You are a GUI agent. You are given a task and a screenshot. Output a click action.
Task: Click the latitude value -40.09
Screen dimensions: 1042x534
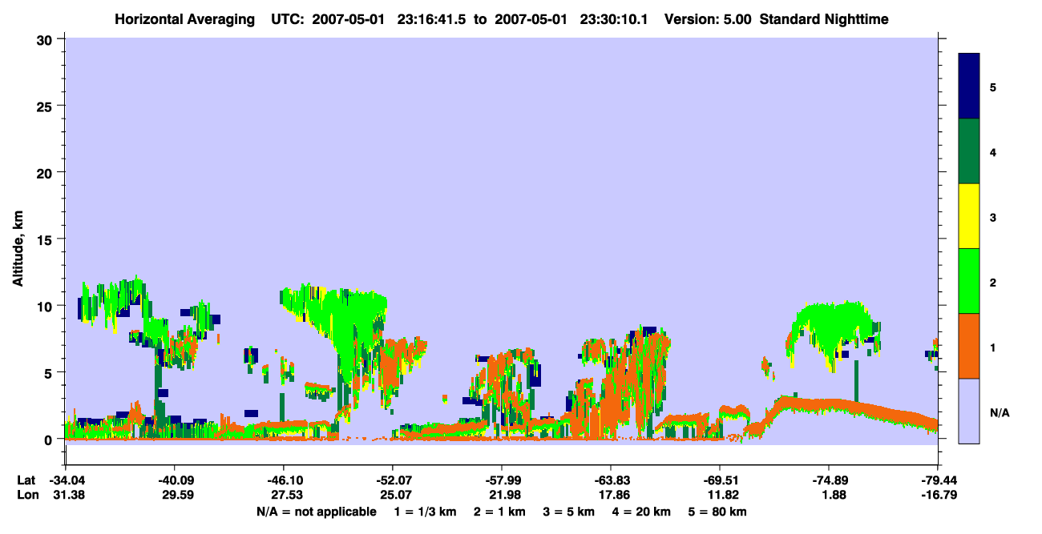(x=174, y=480)
